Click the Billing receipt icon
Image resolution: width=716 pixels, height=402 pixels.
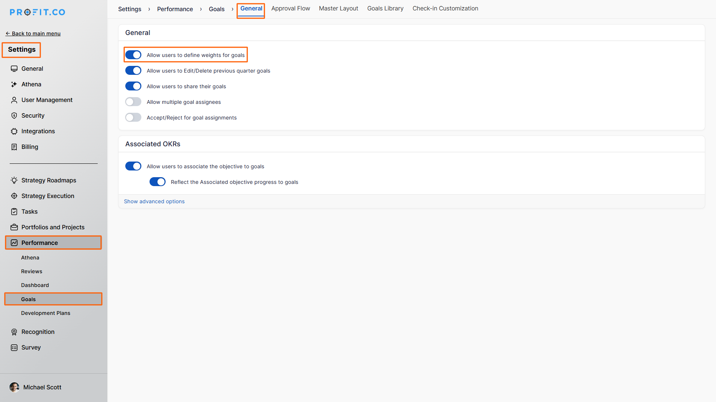14,147
